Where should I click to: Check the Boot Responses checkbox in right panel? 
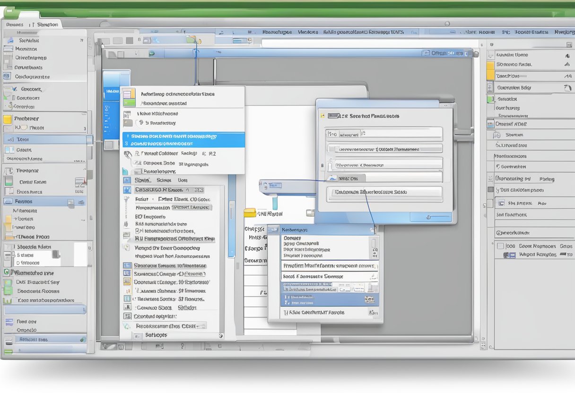pyautogui.click(x=500, y=246)
